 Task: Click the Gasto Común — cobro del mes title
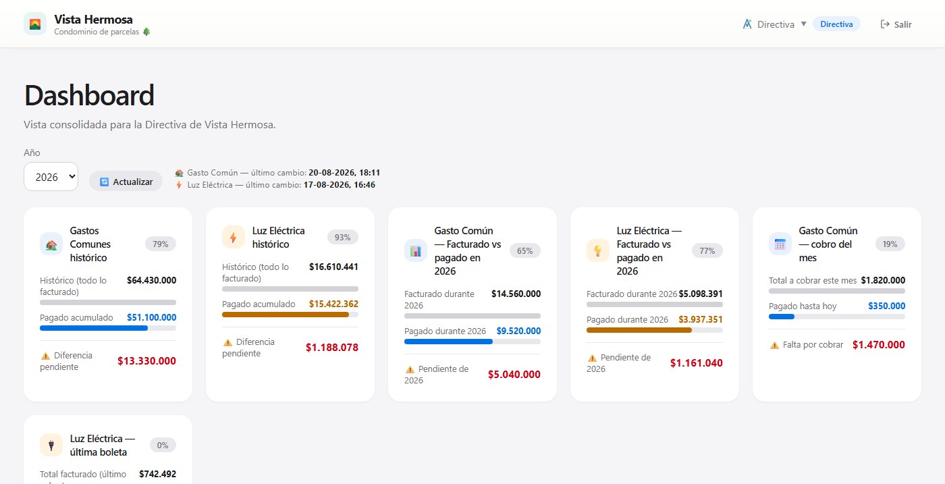coord(828,244)
